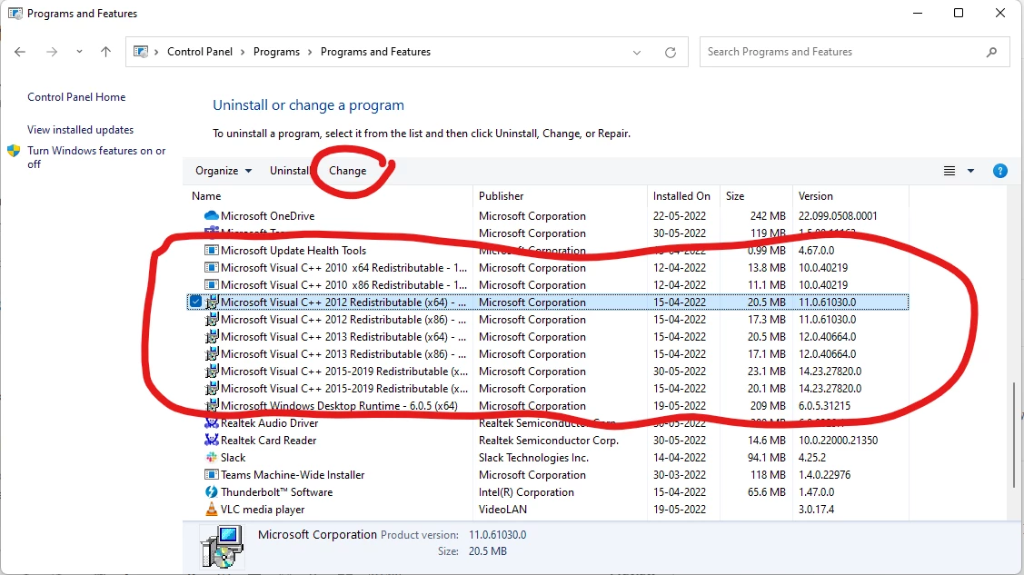This screenshot has width=1024, height=575.
Task: Open the Help question mark icon
Action: (999, 171)
